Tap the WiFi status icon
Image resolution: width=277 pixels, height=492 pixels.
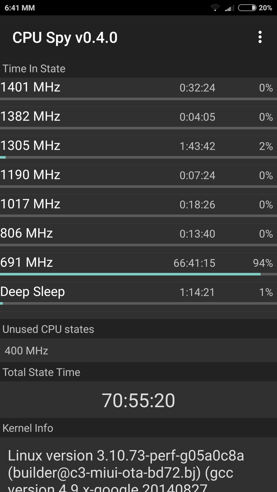(215, 8)
